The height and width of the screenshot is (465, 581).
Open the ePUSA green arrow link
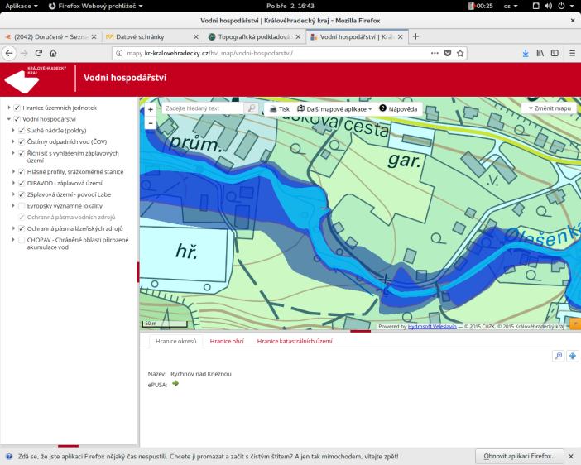point(175,383)
